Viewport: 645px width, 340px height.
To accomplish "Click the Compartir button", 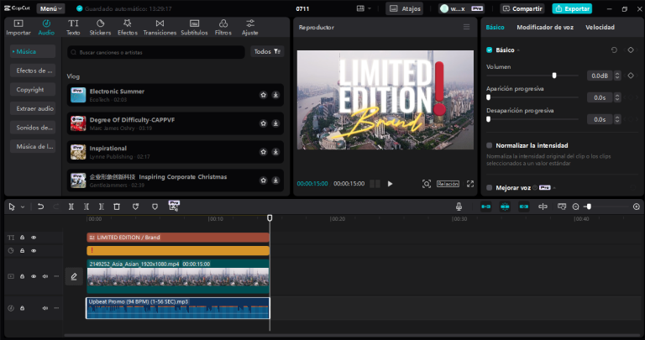I will tap(522, 8).
